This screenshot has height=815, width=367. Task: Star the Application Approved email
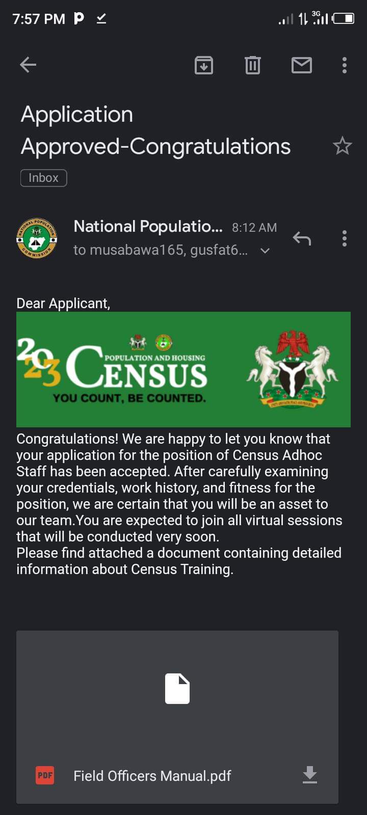pos(342,146)
